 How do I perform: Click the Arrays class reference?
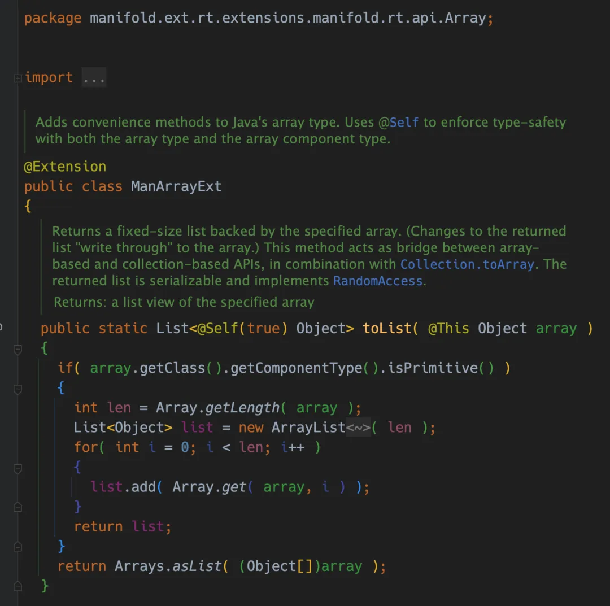pyautogui.click(x=139, y=566)
